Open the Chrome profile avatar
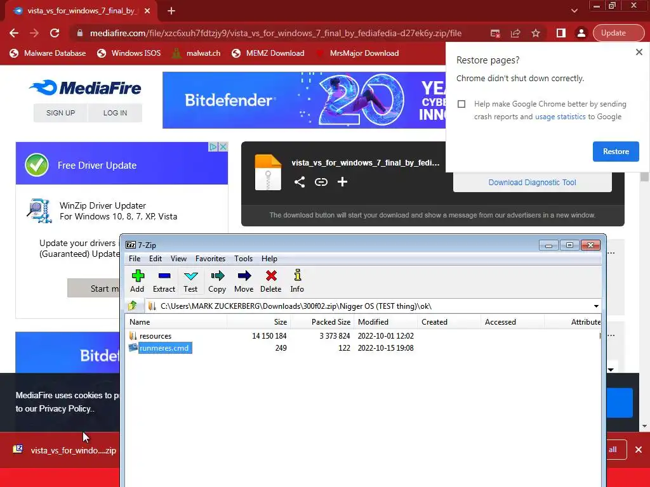This screenshot has height=487, width=650. 581,33
